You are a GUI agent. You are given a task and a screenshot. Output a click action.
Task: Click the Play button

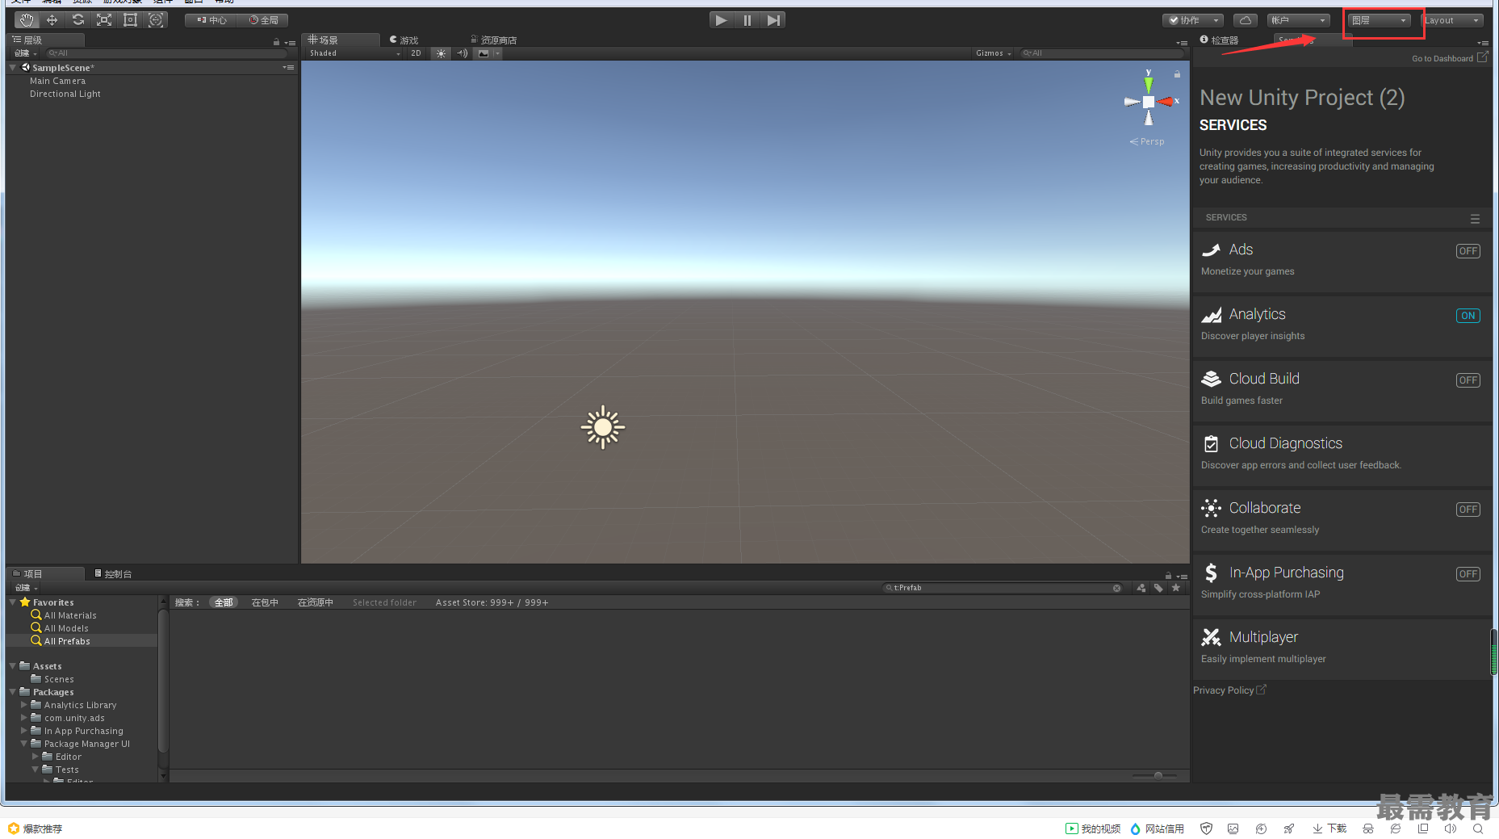coord(721,20)
